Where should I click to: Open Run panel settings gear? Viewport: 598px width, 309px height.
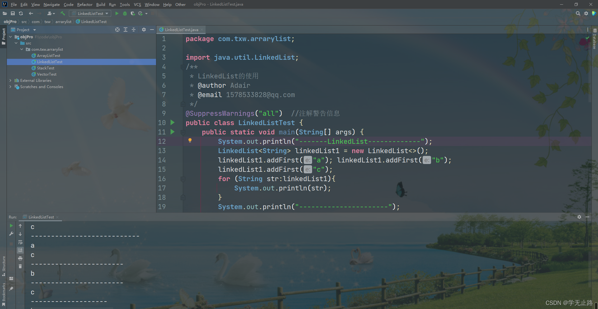coord(579,217)
